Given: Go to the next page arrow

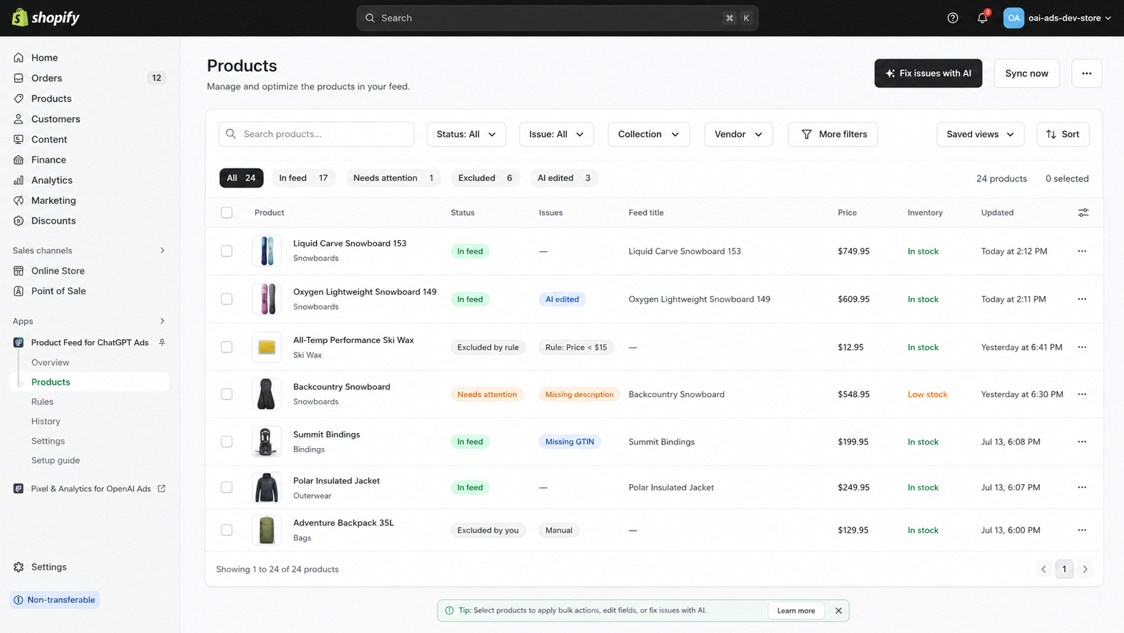Looking at the screenshot, I should point(1084,569).
